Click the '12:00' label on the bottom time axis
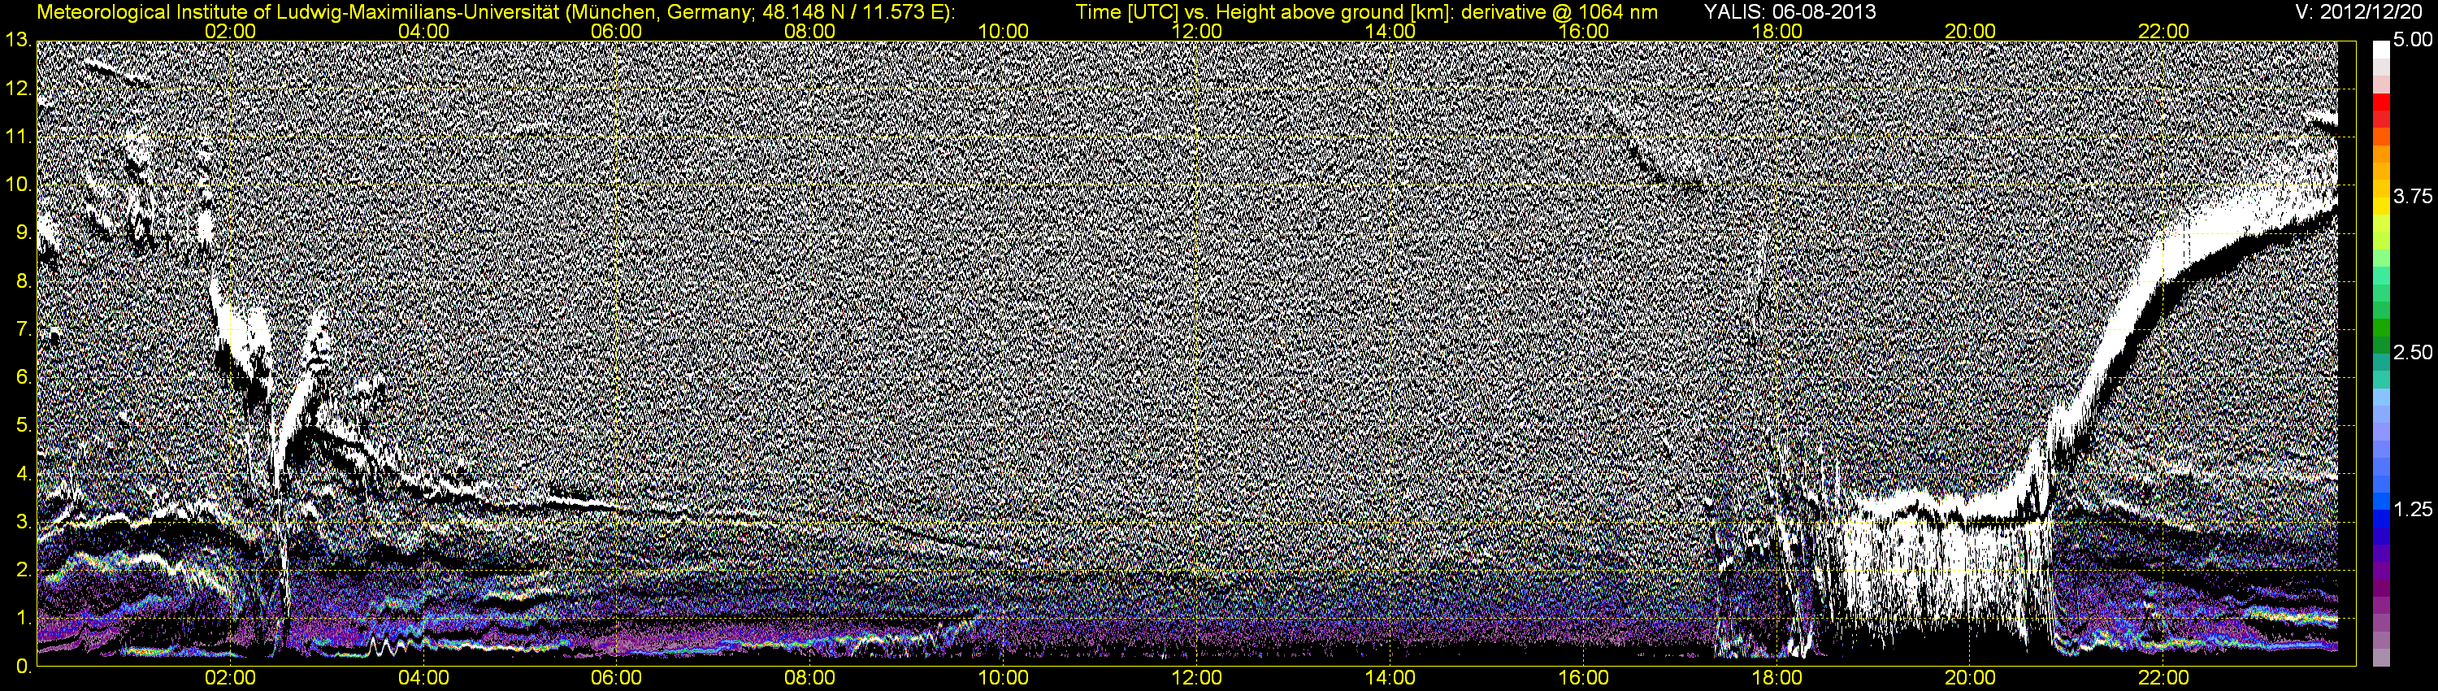This screenshot has width=2438, height=691. pyautogui.click(x=1196, y=679)
